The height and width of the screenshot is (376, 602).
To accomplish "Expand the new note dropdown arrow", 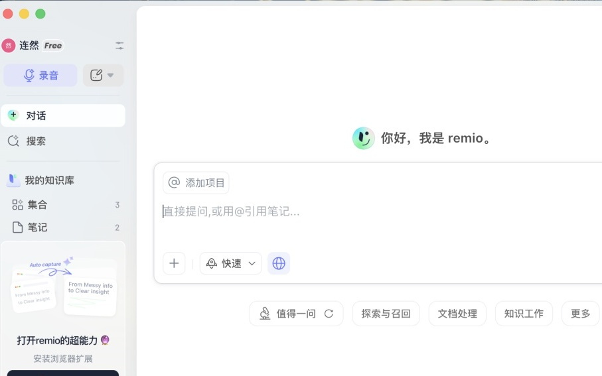I will coord(111,75).
